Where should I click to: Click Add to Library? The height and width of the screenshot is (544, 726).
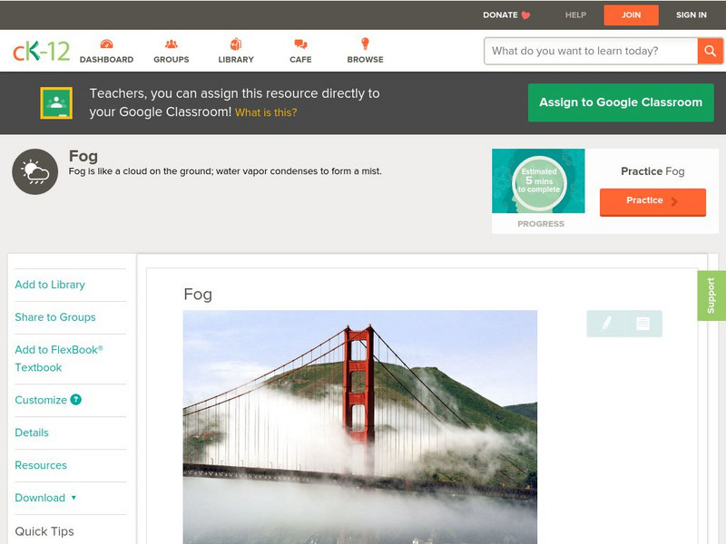point(50,285)
